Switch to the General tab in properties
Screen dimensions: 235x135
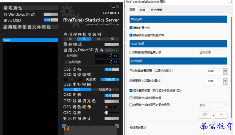[x=132, y=10]
